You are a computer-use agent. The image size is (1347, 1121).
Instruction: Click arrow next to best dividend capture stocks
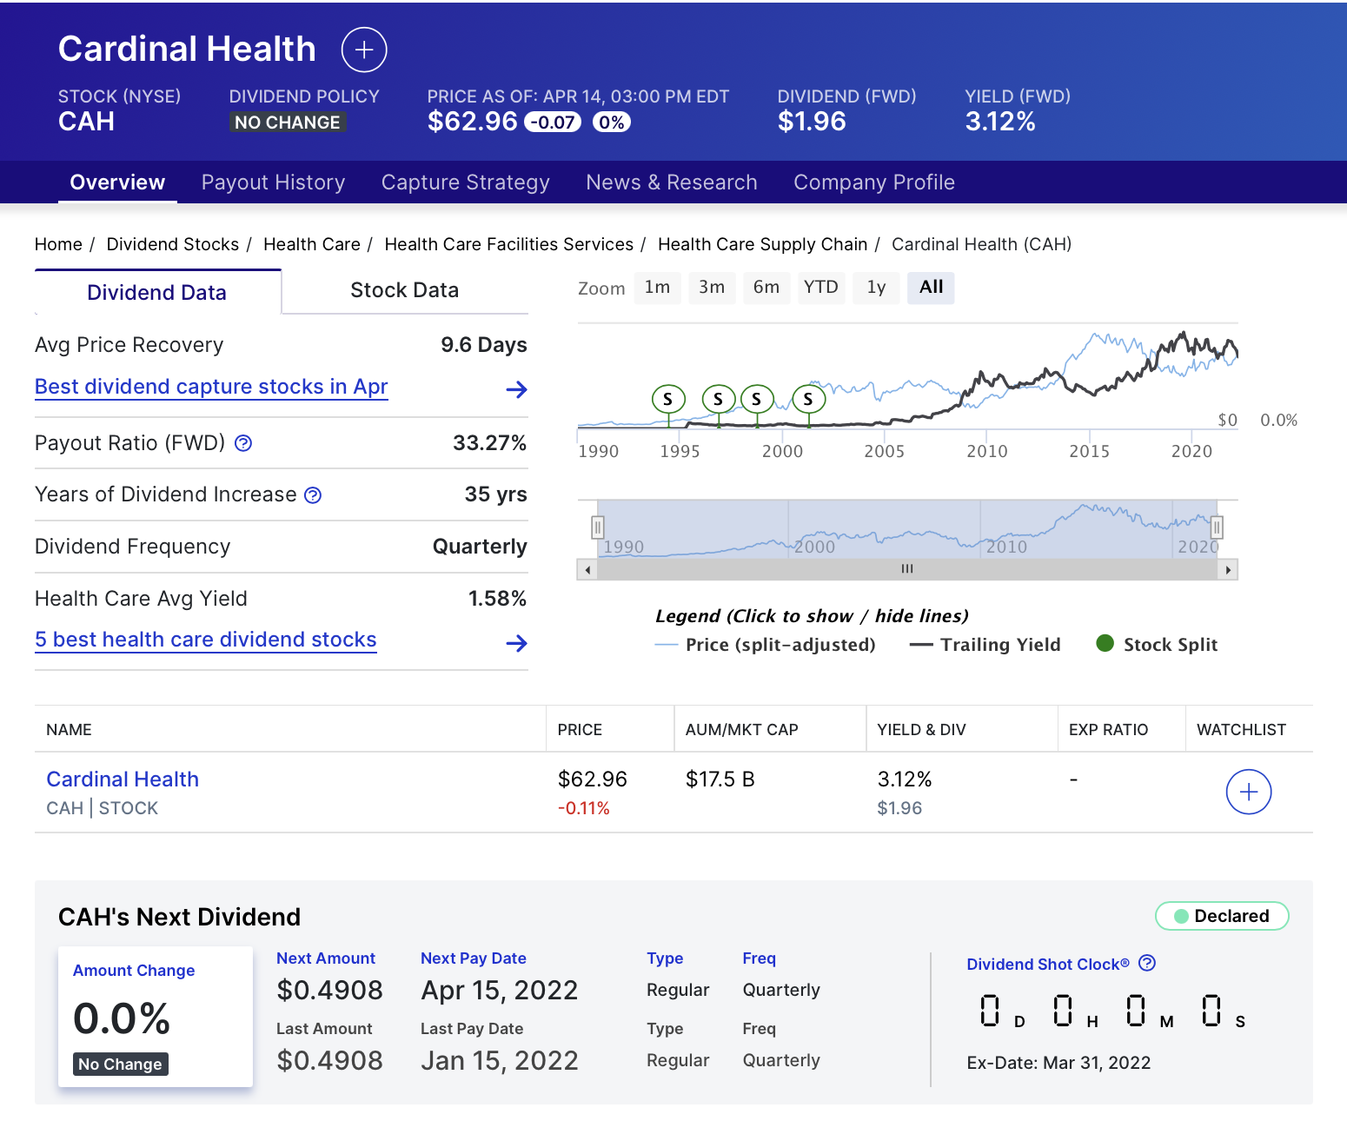click(517, 389)
